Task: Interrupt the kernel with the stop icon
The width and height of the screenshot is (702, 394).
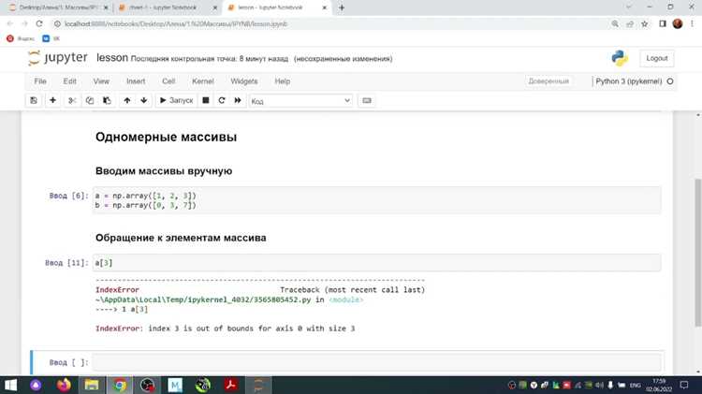Action: [206, 101]
